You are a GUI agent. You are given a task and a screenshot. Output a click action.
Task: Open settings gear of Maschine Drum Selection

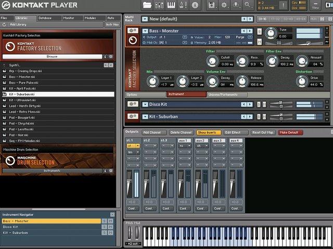tap(111, 171)
